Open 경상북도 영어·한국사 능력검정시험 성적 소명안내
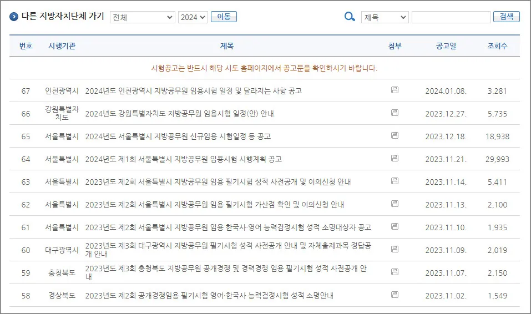 209,296
